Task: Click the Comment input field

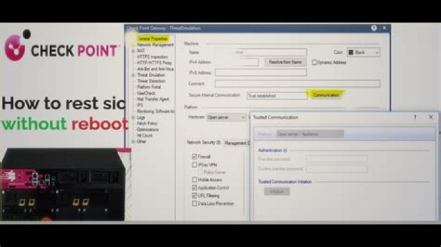Action: pos(297,84)
